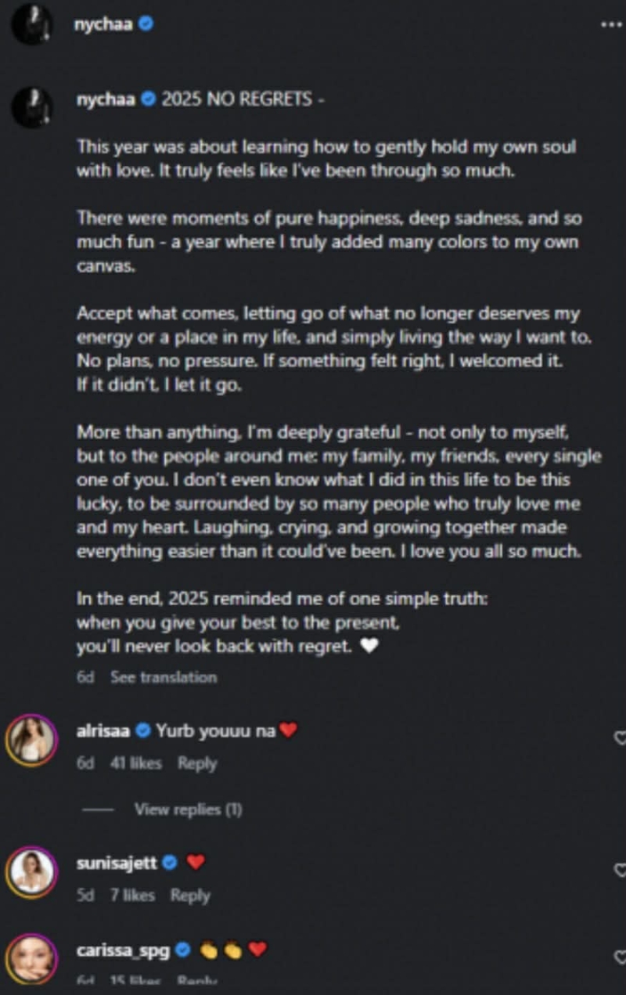Click alrisaa username link
The width and height of the screenshot is (626, 995).
coord(104,731)
